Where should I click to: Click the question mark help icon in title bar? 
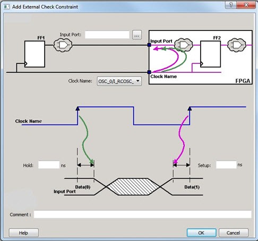231,5
